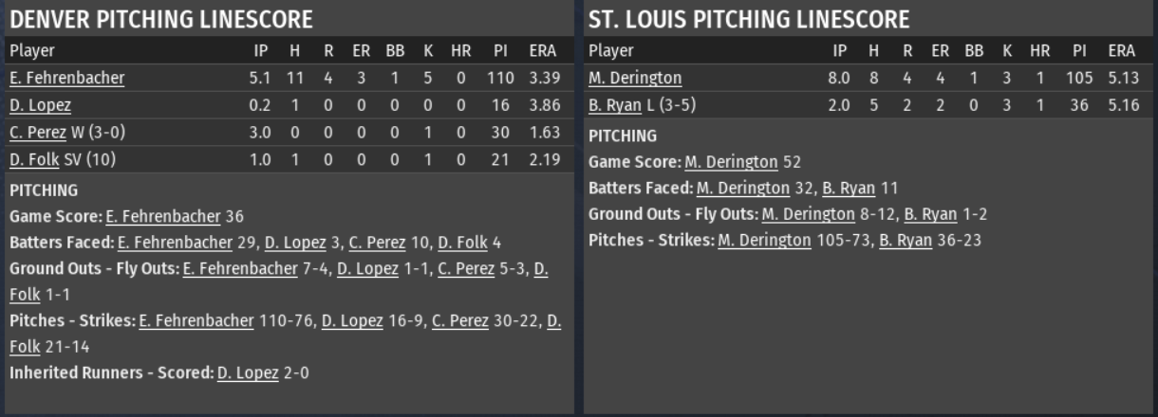
Task: Click ERA column header in Denver table
Action: (544, 51)
